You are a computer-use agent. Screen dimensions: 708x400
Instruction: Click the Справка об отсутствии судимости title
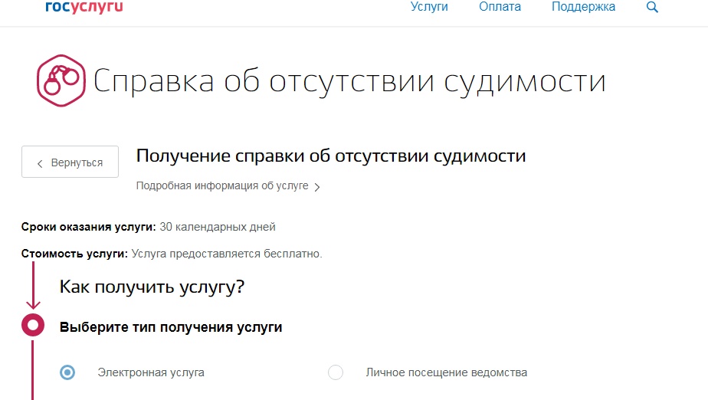pos(349,81)
